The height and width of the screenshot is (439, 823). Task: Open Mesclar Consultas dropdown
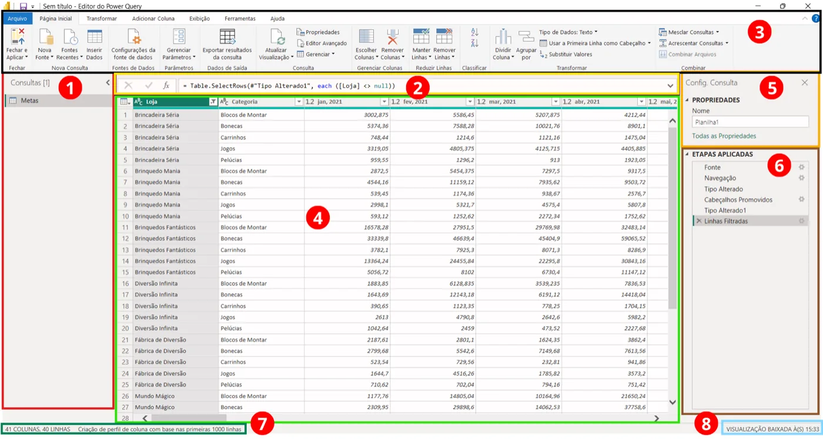click(x=689, y=32)
